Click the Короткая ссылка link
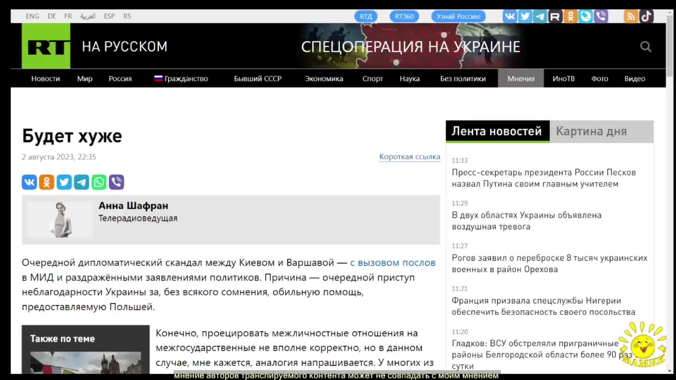Screen dimensions: 676x380 click(409, 157)
